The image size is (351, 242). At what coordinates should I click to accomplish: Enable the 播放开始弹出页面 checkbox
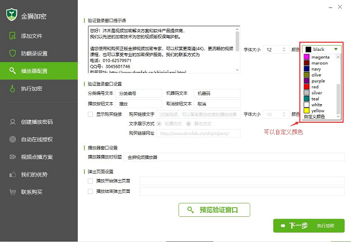tap(91, 181)
